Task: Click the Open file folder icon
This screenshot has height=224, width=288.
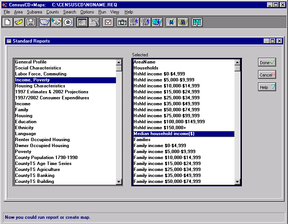Action: 19,22
